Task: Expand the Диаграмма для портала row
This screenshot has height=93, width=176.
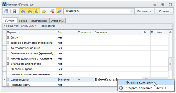Action: pos(8,64)
